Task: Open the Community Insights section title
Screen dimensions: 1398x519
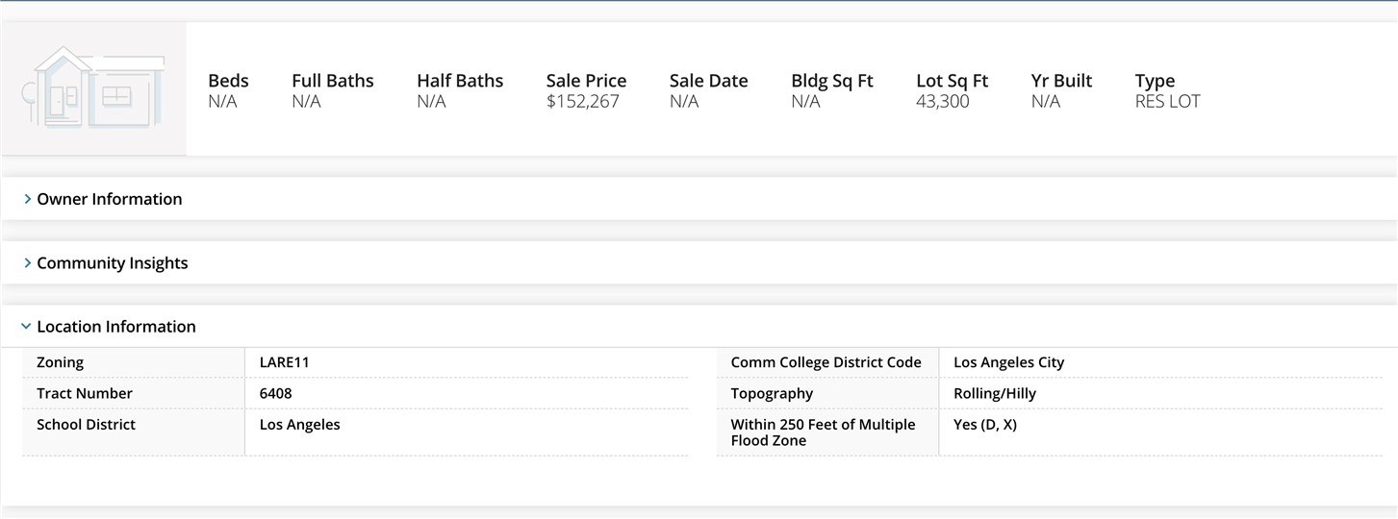Action: pos(112,263)
